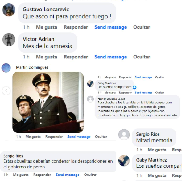Open Gaby Martínez's large avatar at bottom right
The height and width of the screenshot is (181, 182).
124,161
